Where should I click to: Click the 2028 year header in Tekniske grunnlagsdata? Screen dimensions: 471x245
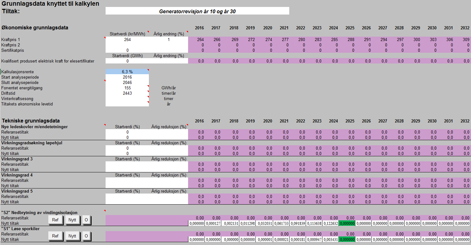pos(399,121)
